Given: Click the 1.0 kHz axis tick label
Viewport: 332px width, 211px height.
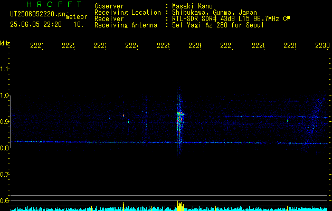Looking at the screenshot, I should (4, 95).
